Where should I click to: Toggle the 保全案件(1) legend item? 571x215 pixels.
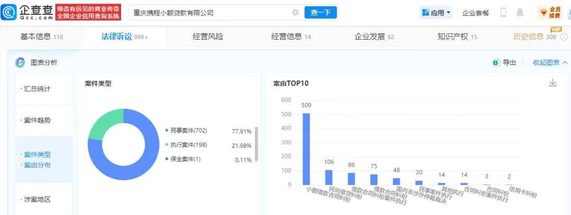[183, 159]
